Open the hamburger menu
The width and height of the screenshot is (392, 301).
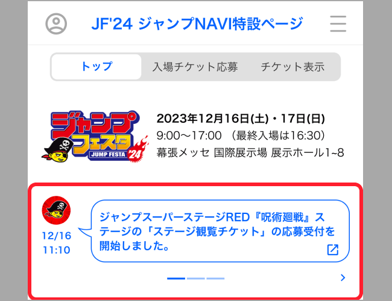338,24
